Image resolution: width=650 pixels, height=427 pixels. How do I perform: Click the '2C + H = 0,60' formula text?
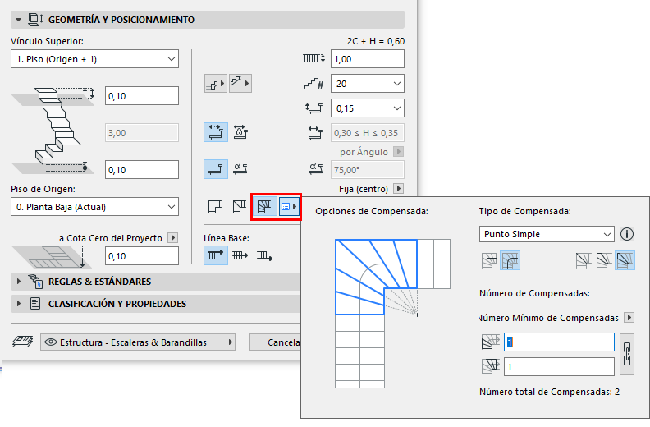coord(376,41)
